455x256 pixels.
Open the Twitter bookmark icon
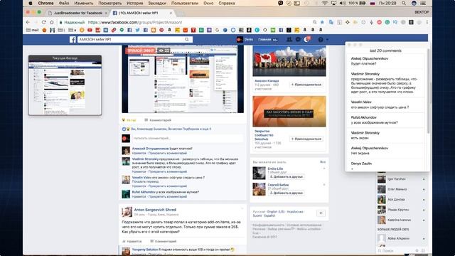point(137,30)
